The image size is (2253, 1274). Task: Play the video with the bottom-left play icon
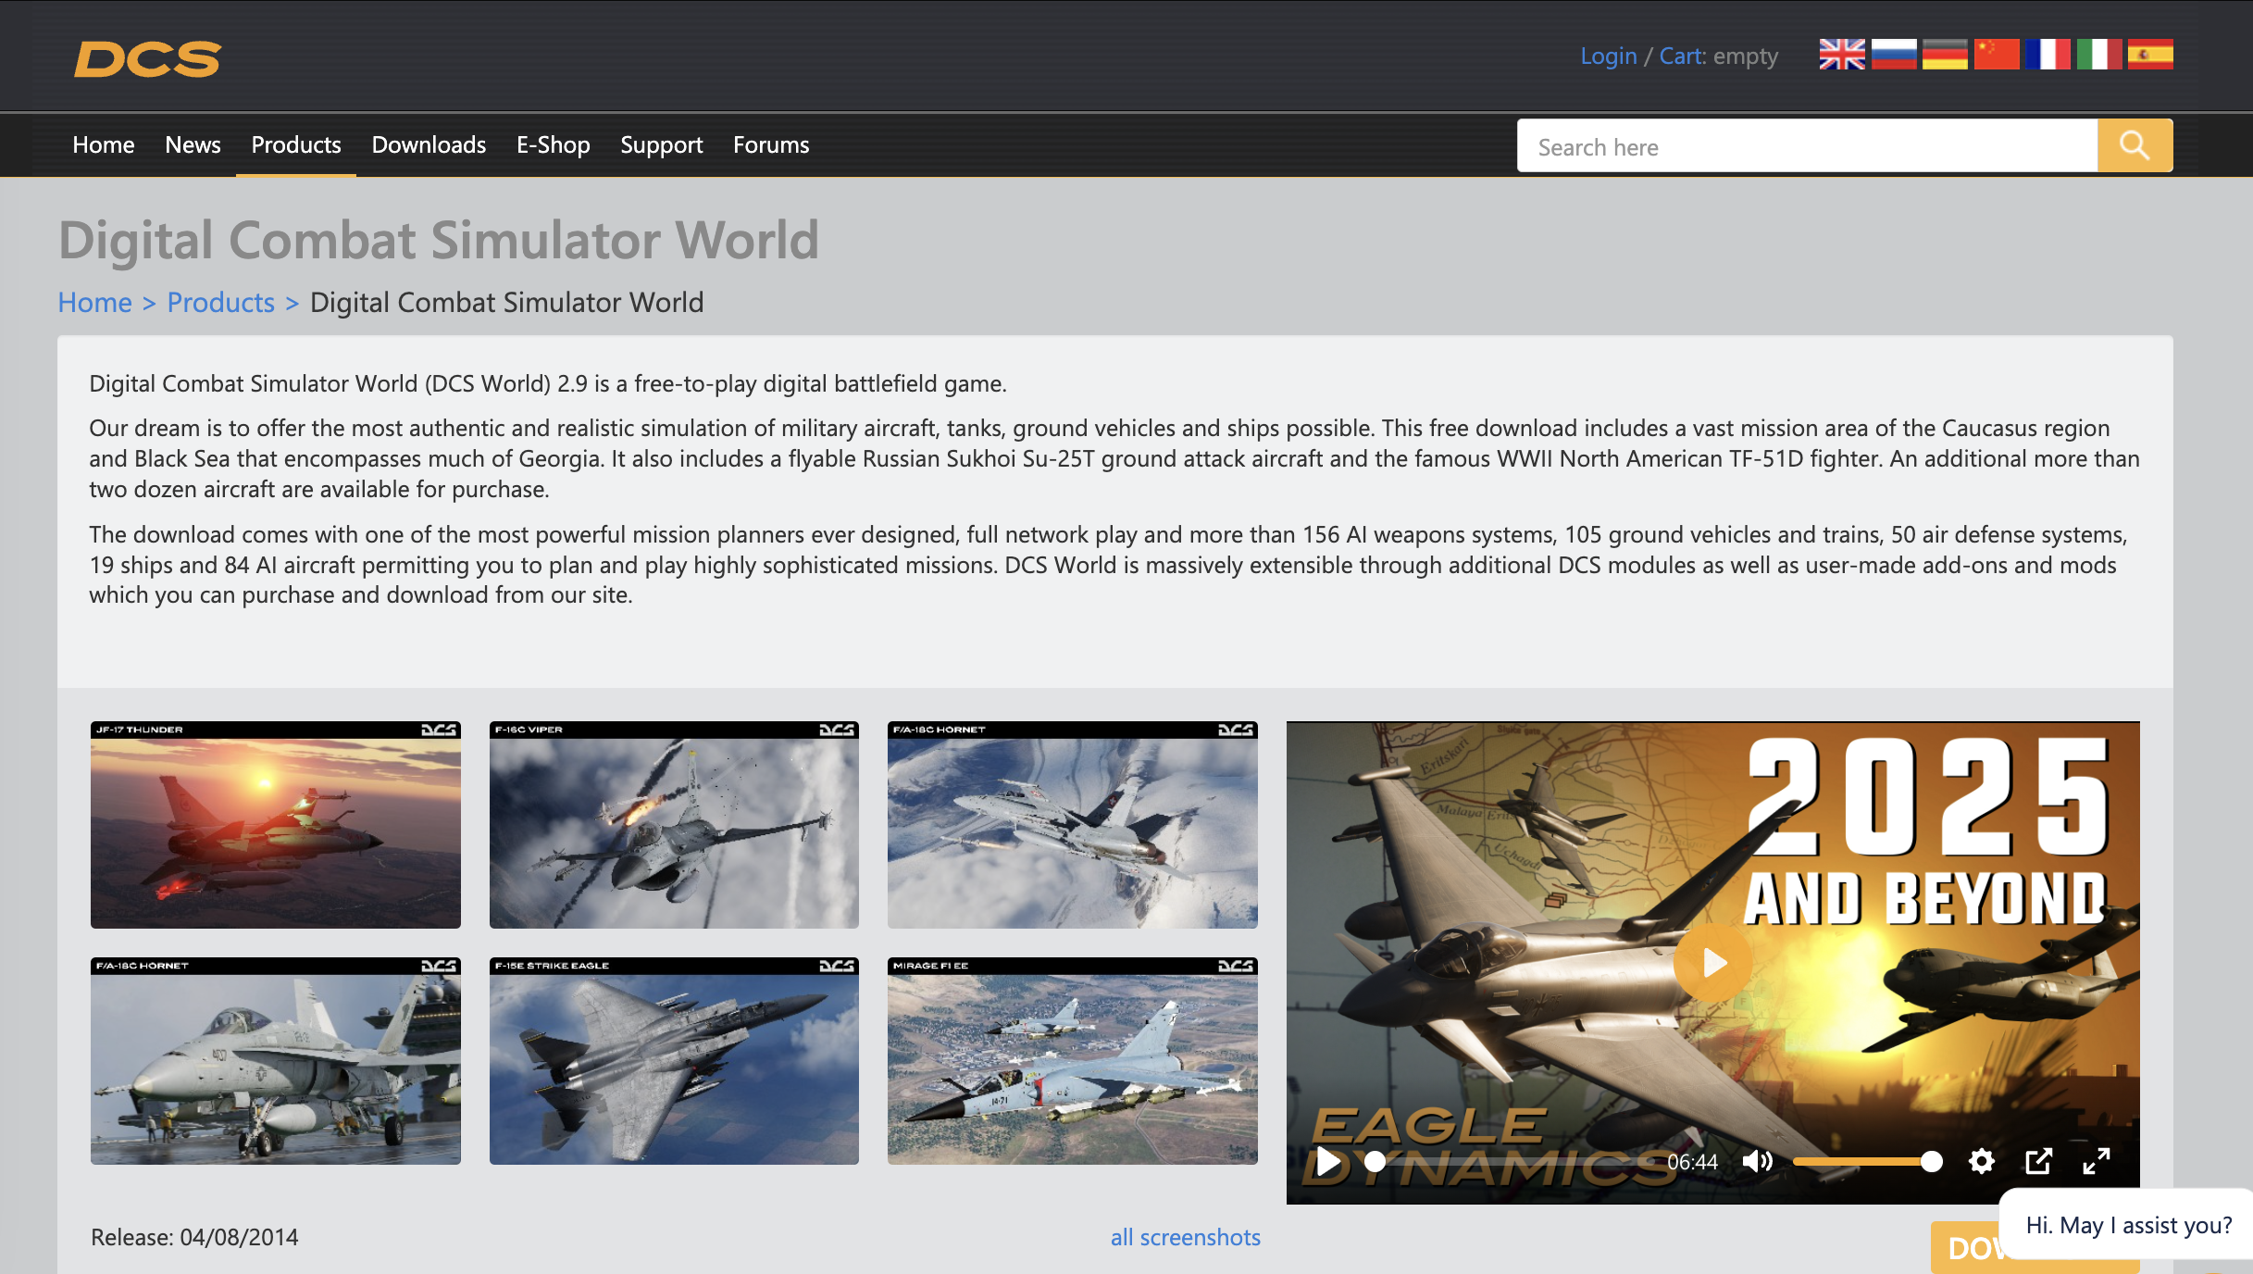pyautogui.click(x=1328, y=1162)
